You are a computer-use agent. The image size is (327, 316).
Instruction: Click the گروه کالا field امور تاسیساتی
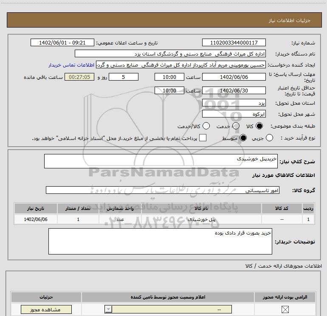pyautogui.click(x=163, y=190)
